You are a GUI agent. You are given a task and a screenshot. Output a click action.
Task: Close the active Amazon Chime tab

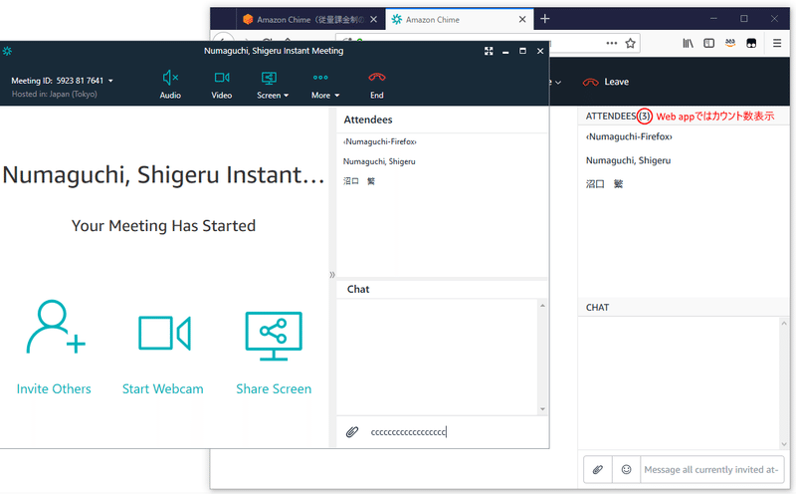[x=522, y=19]
